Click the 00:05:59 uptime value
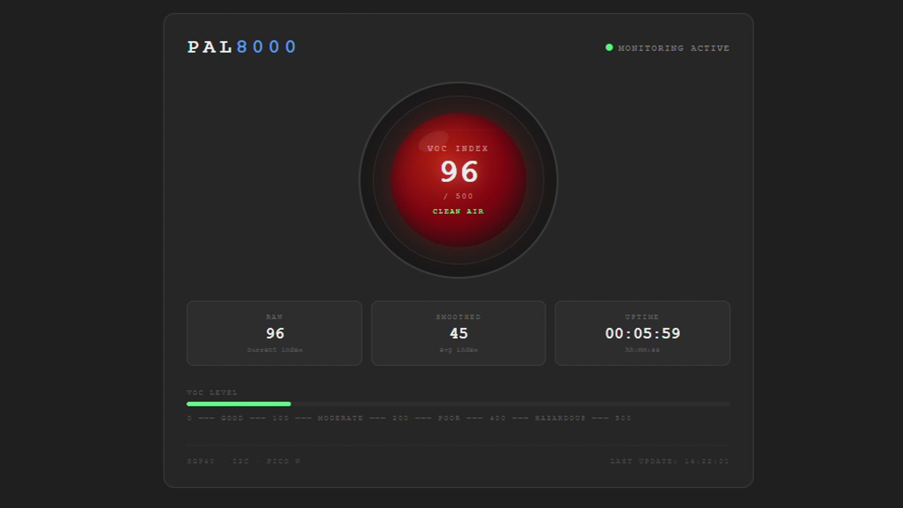 tap(642, 333)
